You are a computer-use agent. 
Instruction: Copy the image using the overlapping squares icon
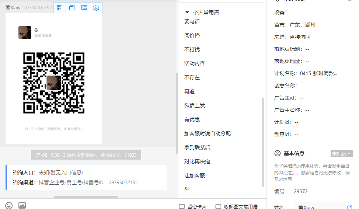click(x=72, y=8)
